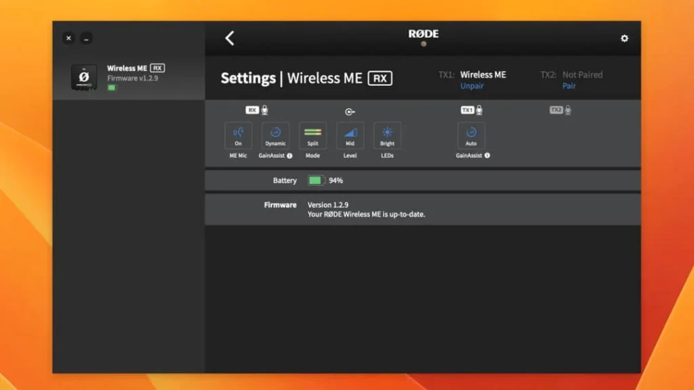Click the green battery indicator
This screenshot has height=390, width=694.
[x=316, y=180]
